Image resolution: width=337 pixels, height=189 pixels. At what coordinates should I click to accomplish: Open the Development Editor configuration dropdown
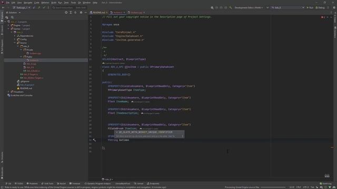click(249, 7)
